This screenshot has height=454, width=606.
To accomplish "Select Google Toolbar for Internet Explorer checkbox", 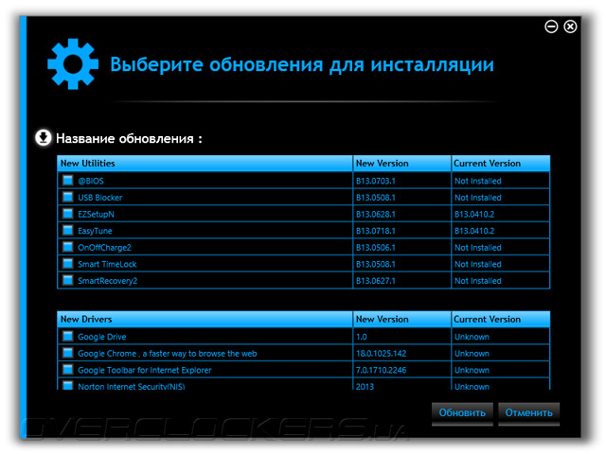I will click(68, 369).
